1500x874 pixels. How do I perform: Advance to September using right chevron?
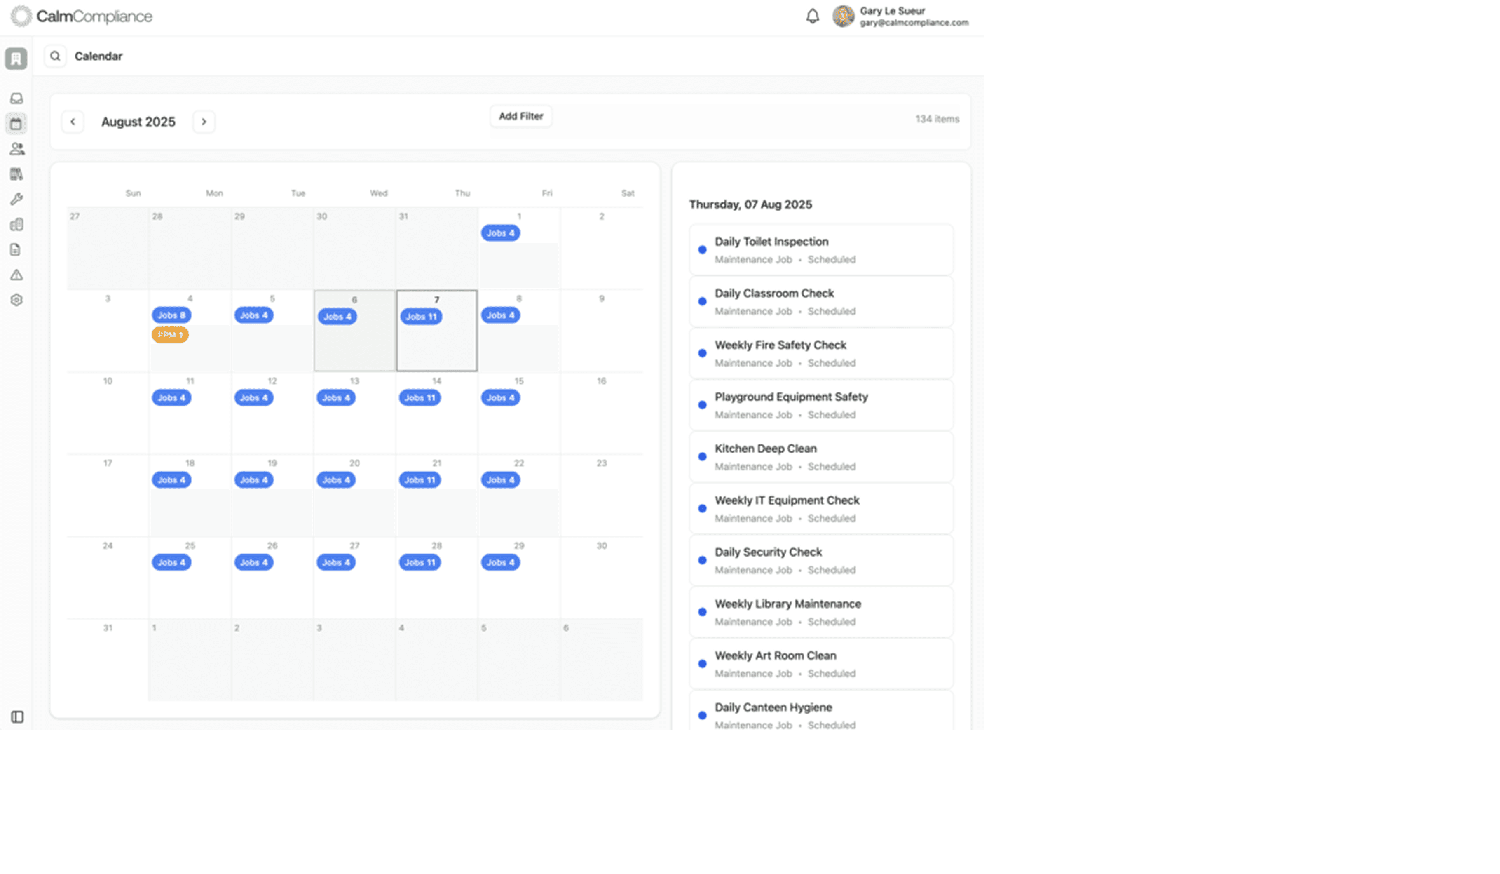click(204, 122)
